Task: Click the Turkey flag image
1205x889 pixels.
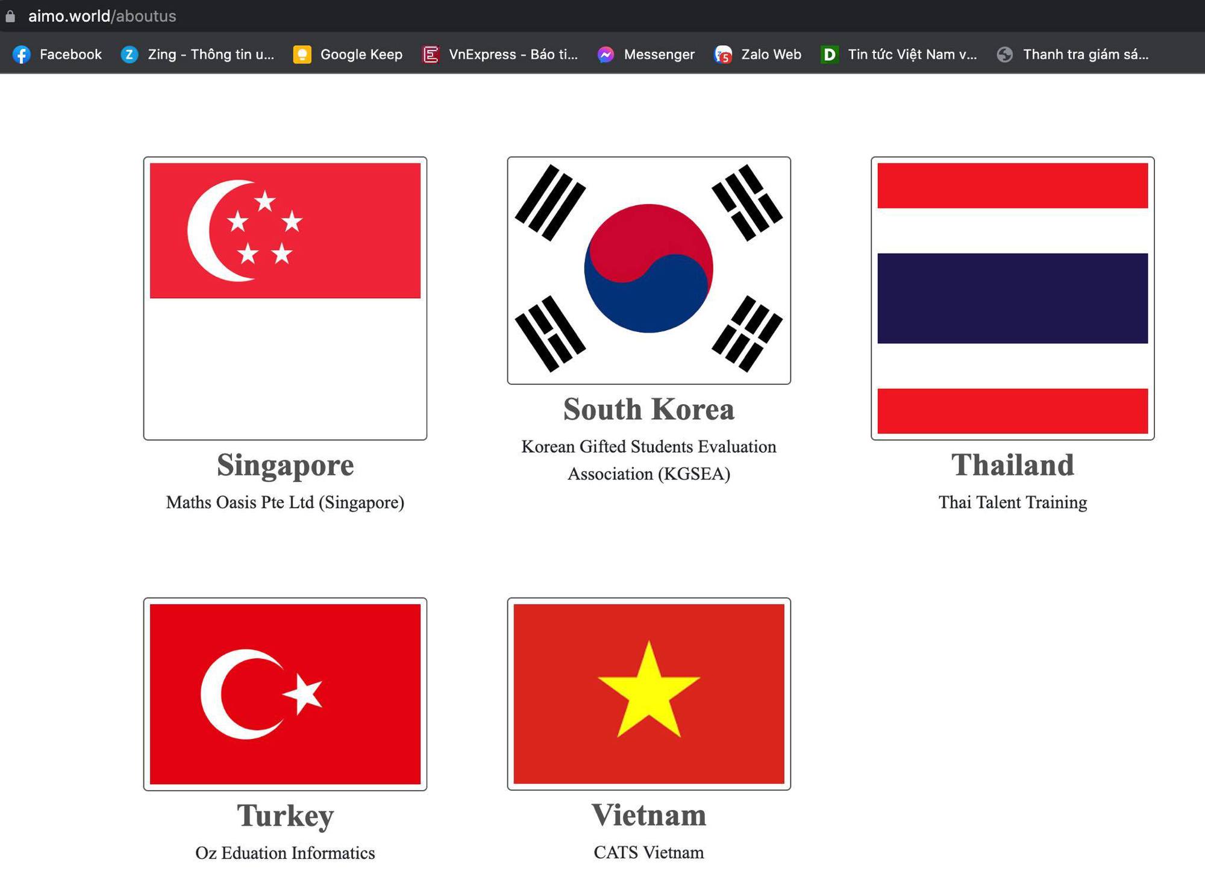Action: 285,694
